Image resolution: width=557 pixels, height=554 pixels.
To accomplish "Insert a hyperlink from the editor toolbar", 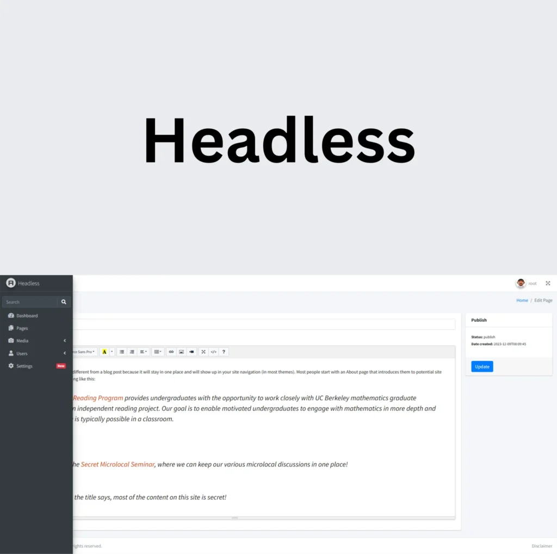I will [x=172, y=352].
